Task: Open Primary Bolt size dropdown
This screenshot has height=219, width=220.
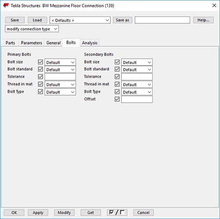Action: click(60, 62)
